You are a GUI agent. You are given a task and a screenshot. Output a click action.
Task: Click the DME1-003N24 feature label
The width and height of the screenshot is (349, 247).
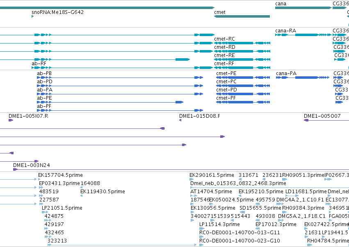tap(32, 165)
